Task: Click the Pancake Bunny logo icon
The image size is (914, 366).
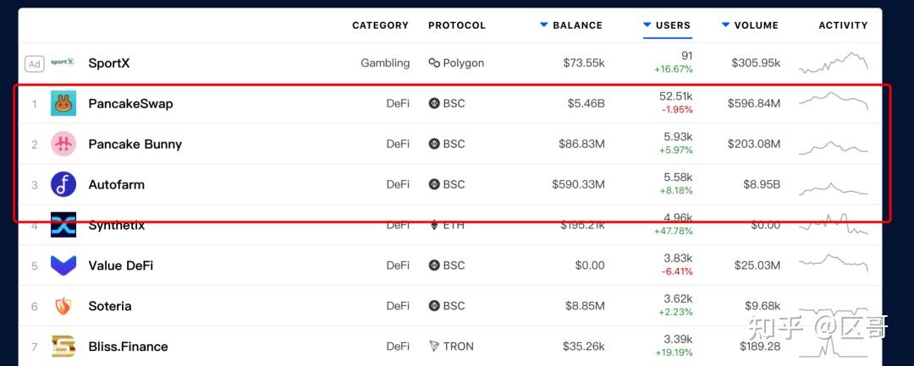Action: coord(63,144)
